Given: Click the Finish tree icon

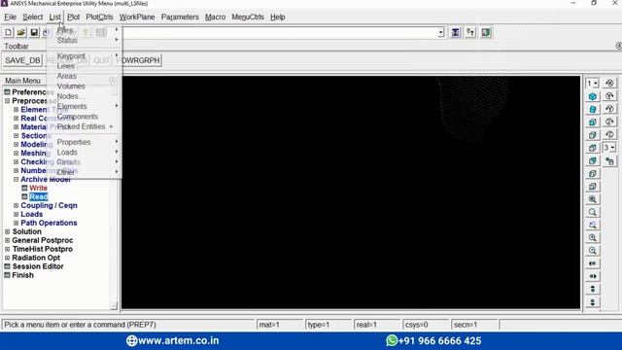Looking at the screenshot, I should (7, 275).
